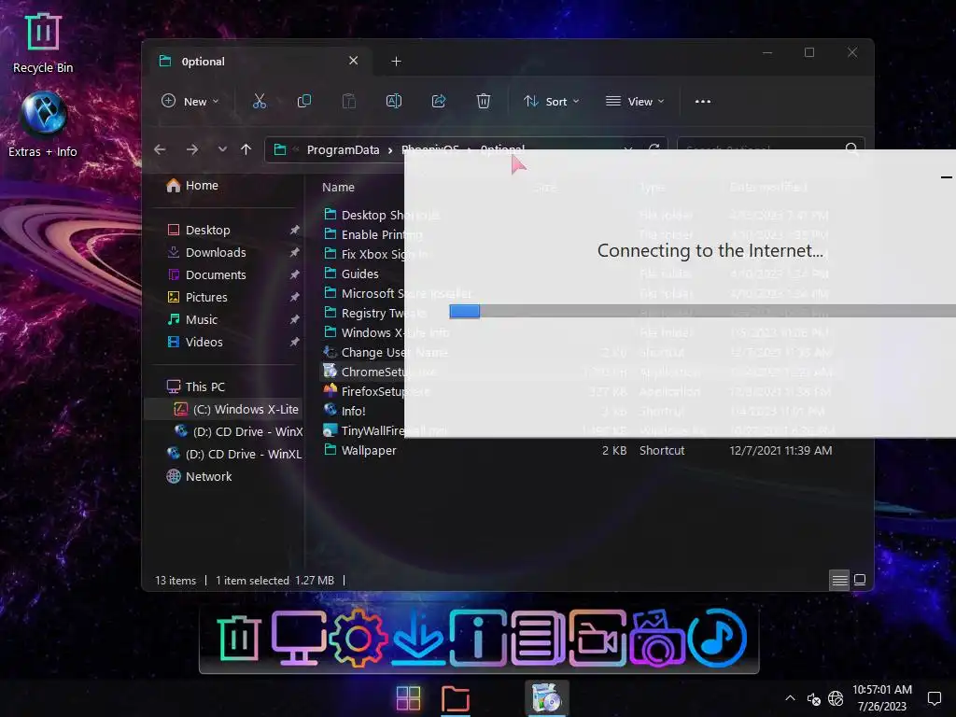Select the Guides folder
The width and height of the screenshot is (956, 717).
click(359, 274)
